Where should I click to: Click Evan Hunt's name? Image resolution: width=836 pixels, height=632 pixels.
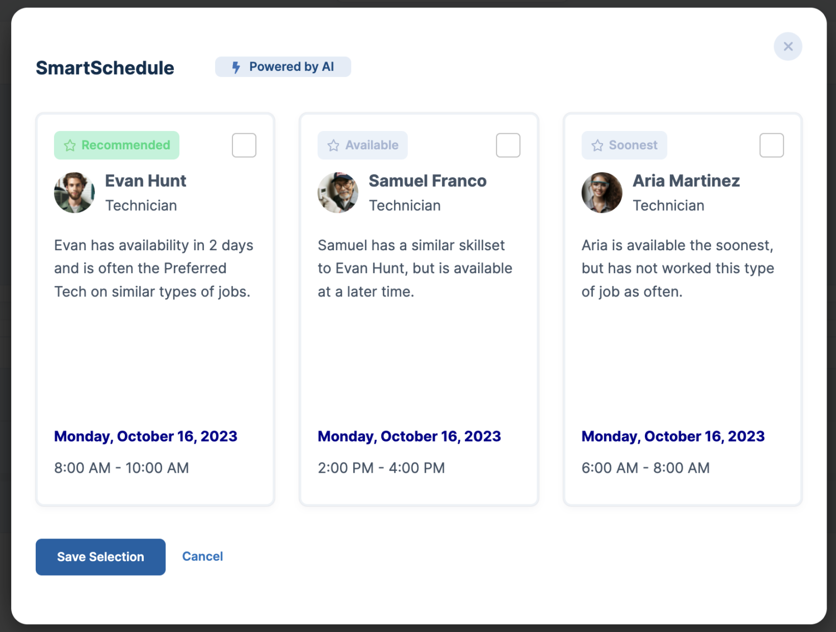coord(145,181)
